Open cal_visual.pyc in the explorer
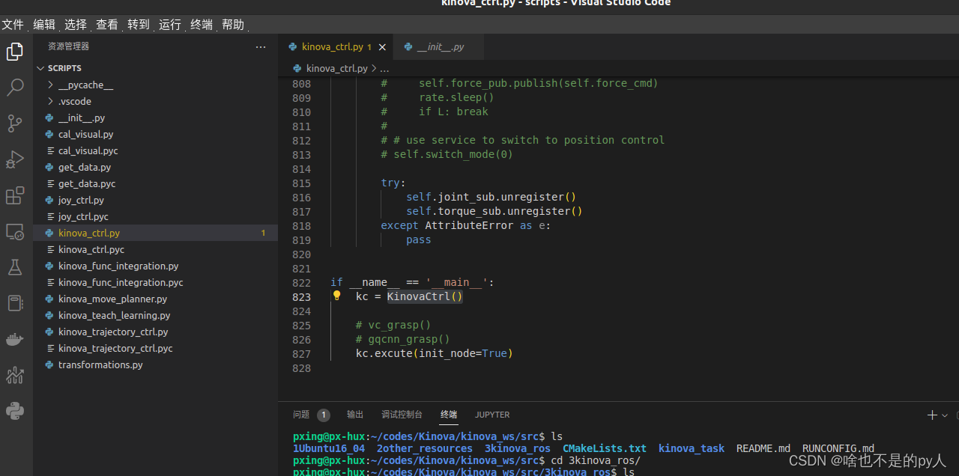 (155, 150)
